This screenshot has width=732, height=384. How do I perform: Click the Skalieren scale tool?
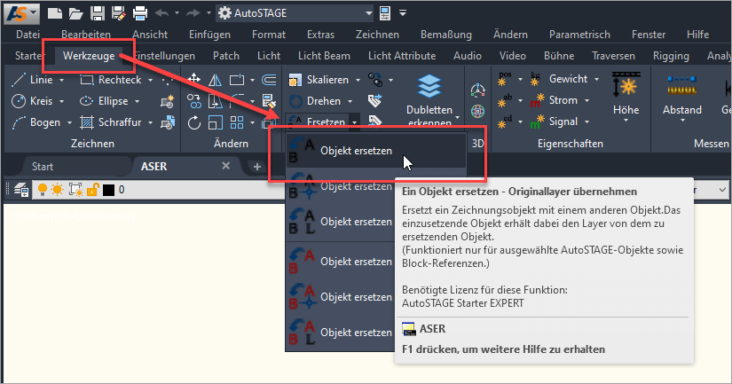tap(319, 80)
